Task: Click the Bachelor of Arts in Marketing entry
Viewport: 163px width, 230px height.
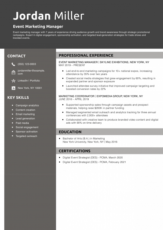Action: click(x=84, y=139)
